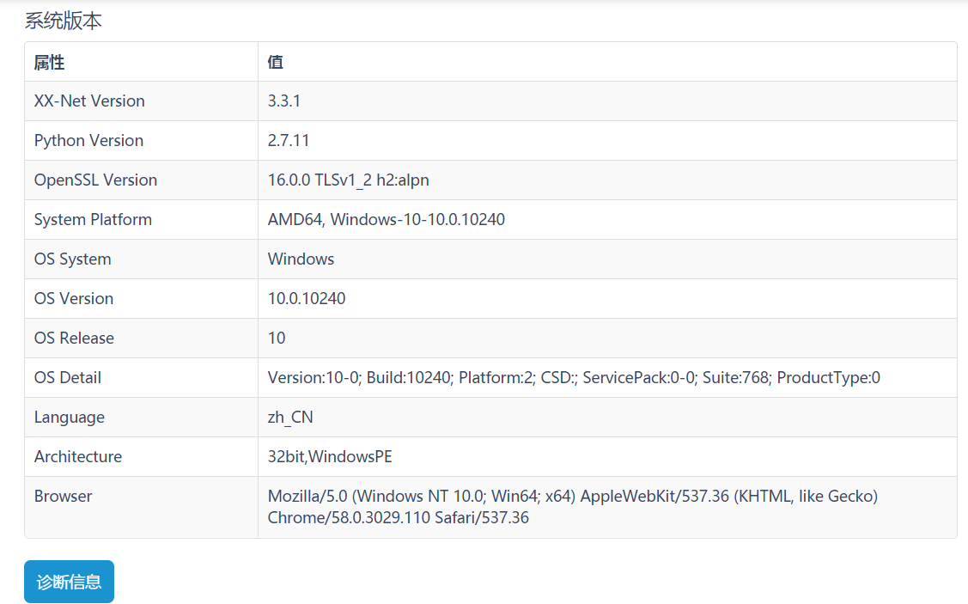Viewport: 968px width, 604px height.
Task: Click the OS System label
Action: pos(72,259)
